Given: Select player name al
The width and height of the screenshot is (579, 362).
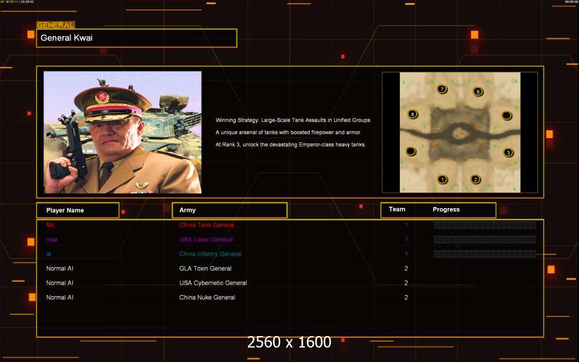Looking at the screenshot, I should pyautogui.click(x=48, y=254).
